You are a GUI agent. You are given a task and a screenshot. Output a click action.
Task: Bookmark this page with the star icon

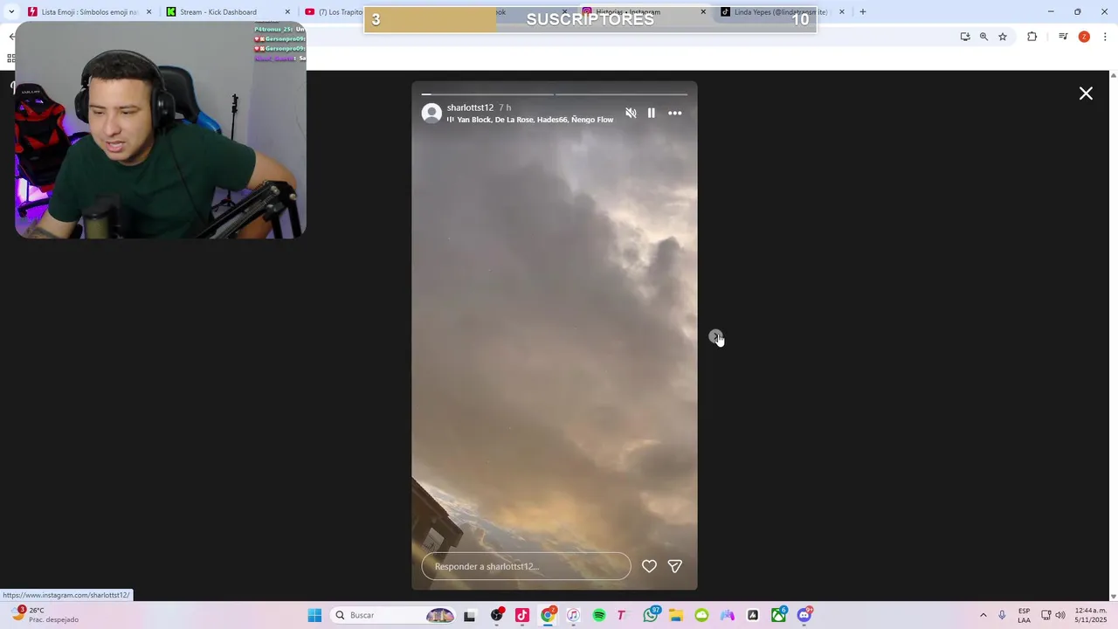[x=1003, y=37]
